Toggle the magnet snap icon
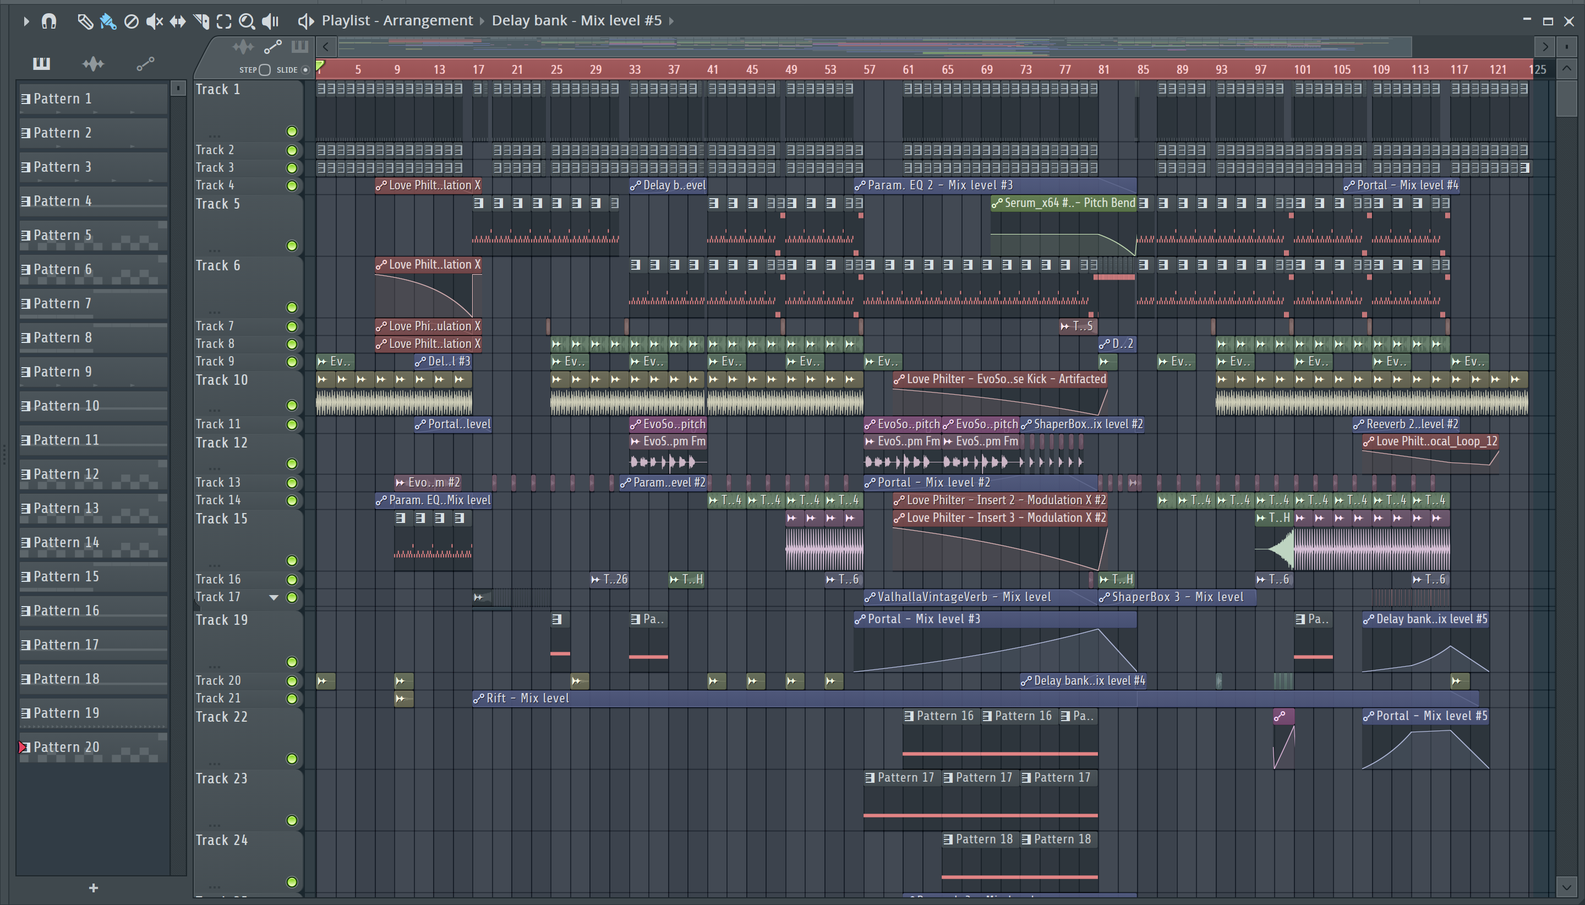The height and width of the screenshot is (905, 1585). pyautogui.click(x=48, y=21)
